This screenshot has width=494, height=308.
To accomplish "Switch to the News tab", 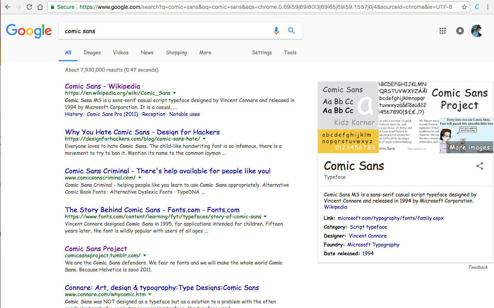I will click(x=147, y=53).
